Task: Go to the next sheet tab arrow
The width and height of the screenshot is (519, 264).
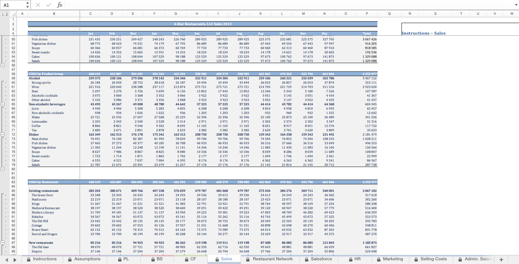Action: coord(14,259)
